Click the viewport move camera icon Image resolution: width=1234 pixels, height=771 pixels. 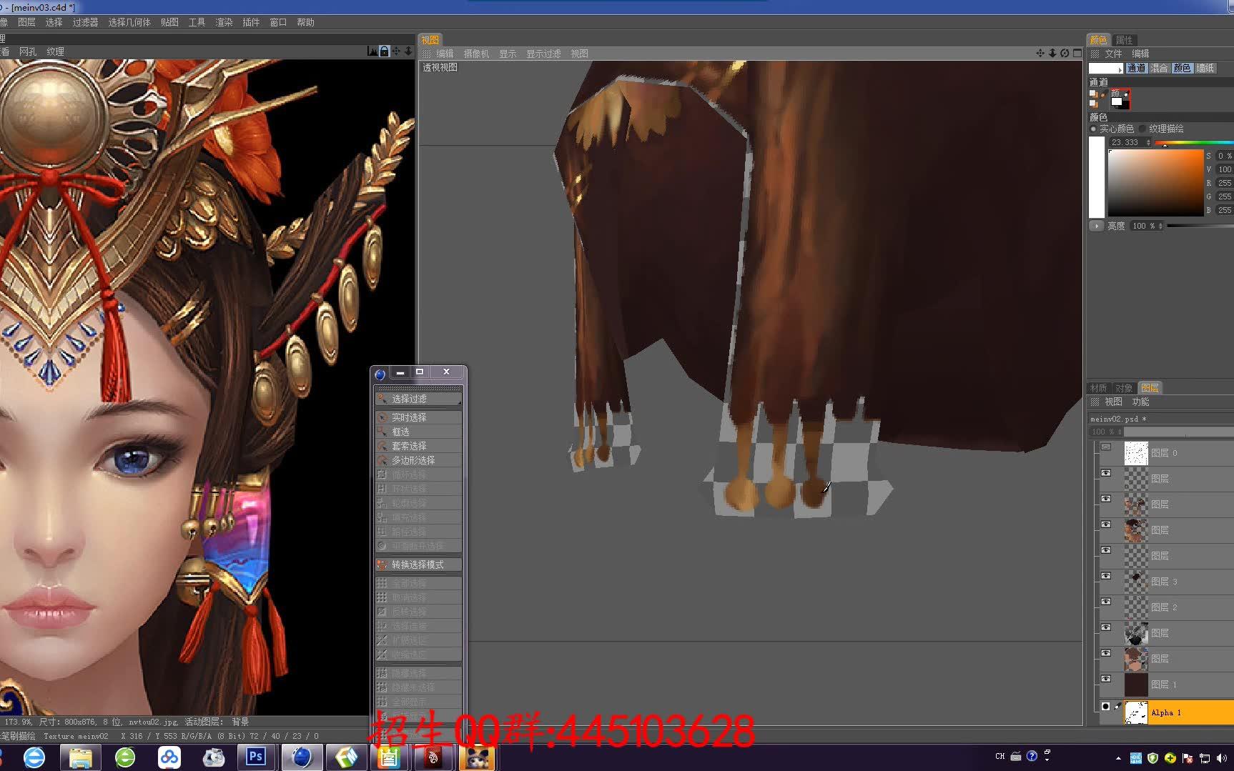1040,54
